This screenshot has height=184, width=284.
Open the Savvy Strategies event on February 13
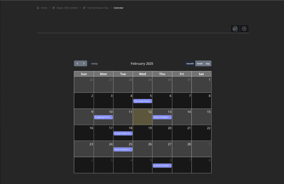pos(162,117)
